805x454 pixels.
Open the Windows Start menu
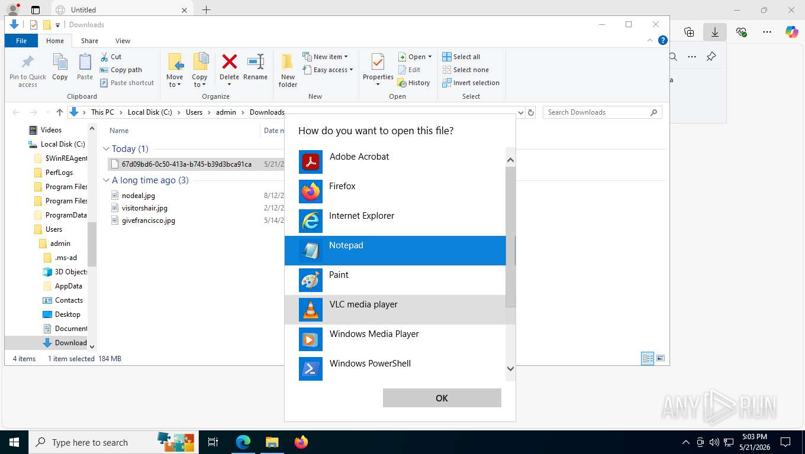coord(14,442)
